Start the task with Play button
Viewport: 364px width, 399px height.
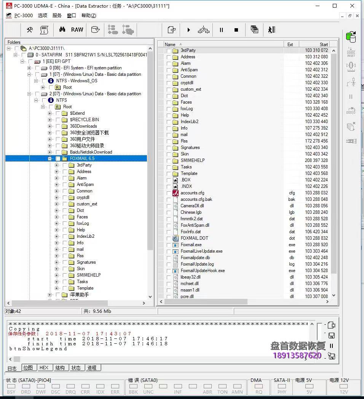pyautogui.click(x=188, y=30)
